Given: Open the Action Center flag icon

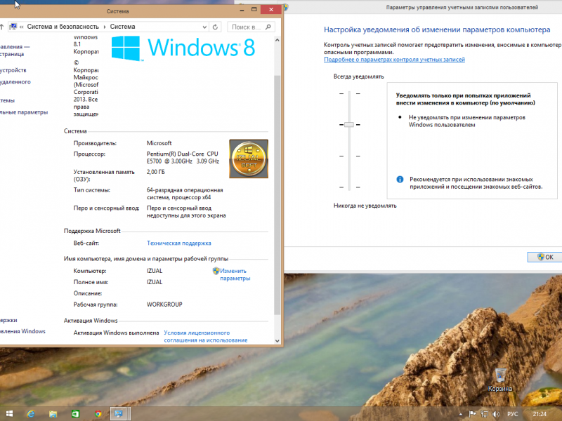Looking at the screenshot, I should pos(473,414).
